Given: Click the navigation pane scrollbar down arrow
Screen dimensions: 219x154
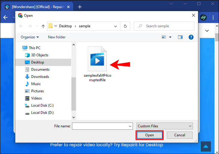Looking at the screenshot, I should [74, 117].
